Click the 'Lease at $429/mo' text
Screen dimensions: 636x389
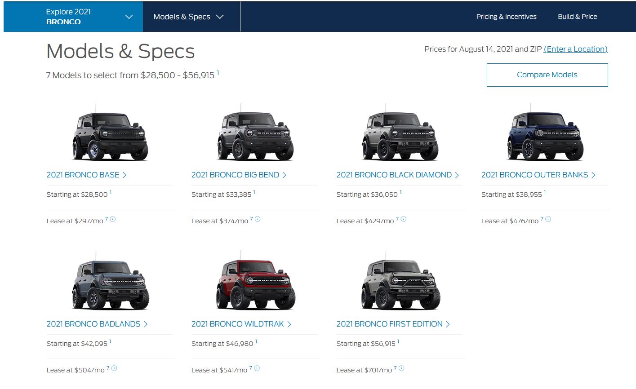[x=365, y=221]
